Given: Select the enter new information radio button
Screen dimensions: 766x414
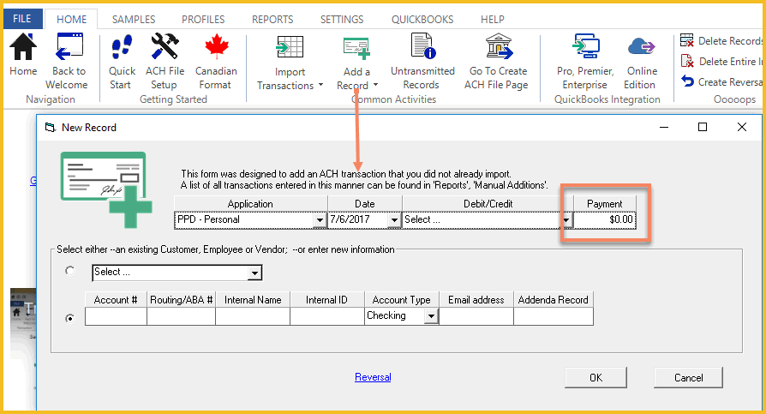Looking at the screenshot, I should 70,317.
